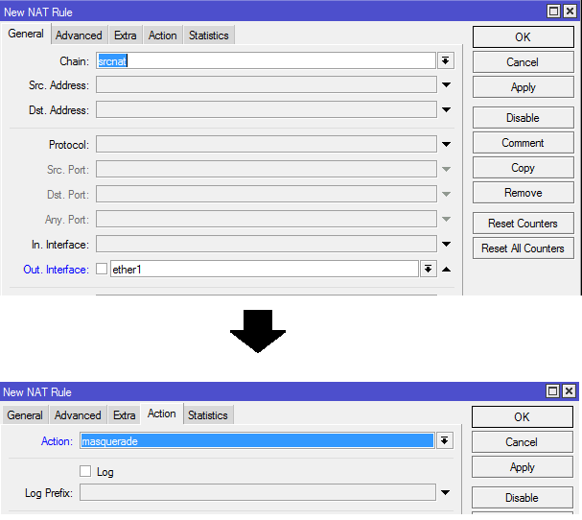Screen dimensions: 582x520
Task: Click Cancel in the lower NAT Rule window
Action: [x=523, y=442]
